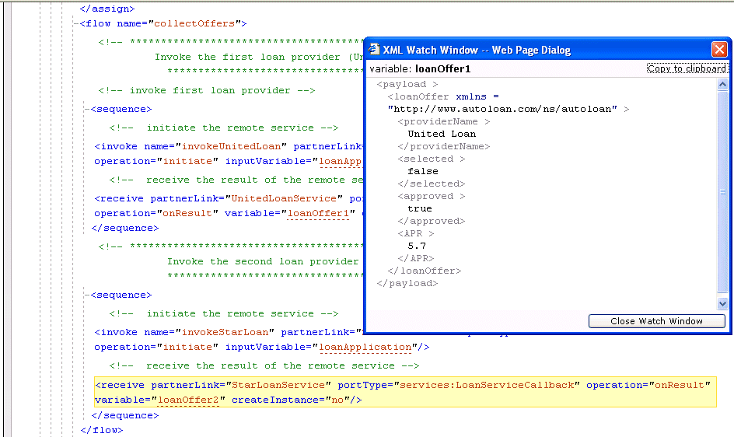Click the watch window scrollbar down arrow
Image resolution: width=734 pixels, height=437 pixels.
[722, 303]
